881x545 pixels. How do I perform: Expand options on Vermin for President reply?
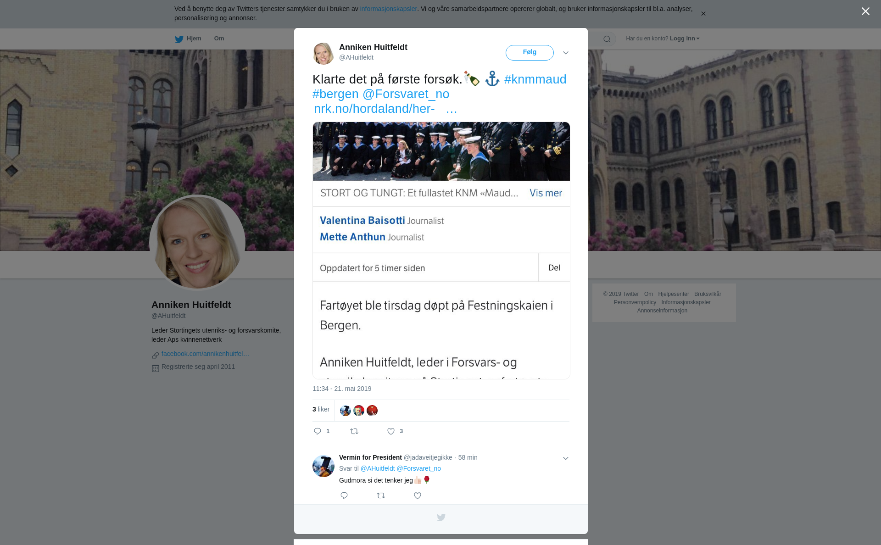point(566,458)
